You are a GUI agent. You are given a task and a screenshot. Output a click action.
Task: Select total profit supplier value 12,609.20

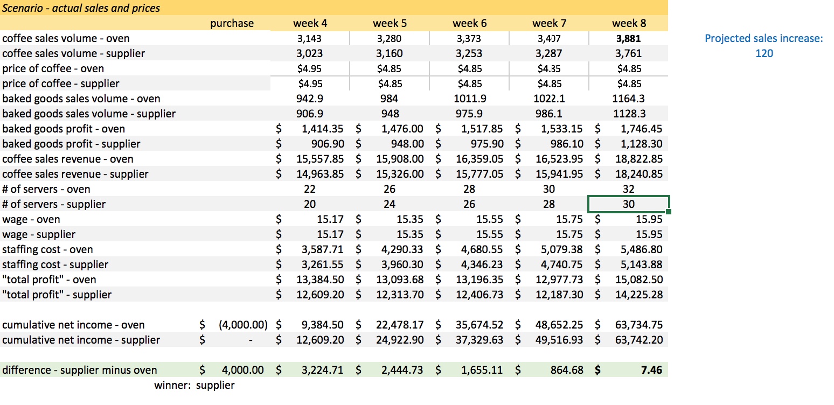[320, 295]
